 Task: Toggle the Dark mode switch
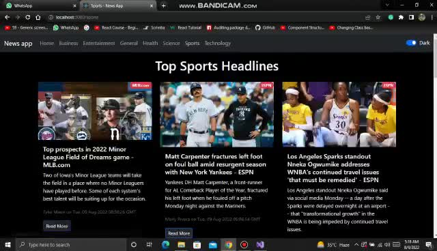click(x=411, y=43)
